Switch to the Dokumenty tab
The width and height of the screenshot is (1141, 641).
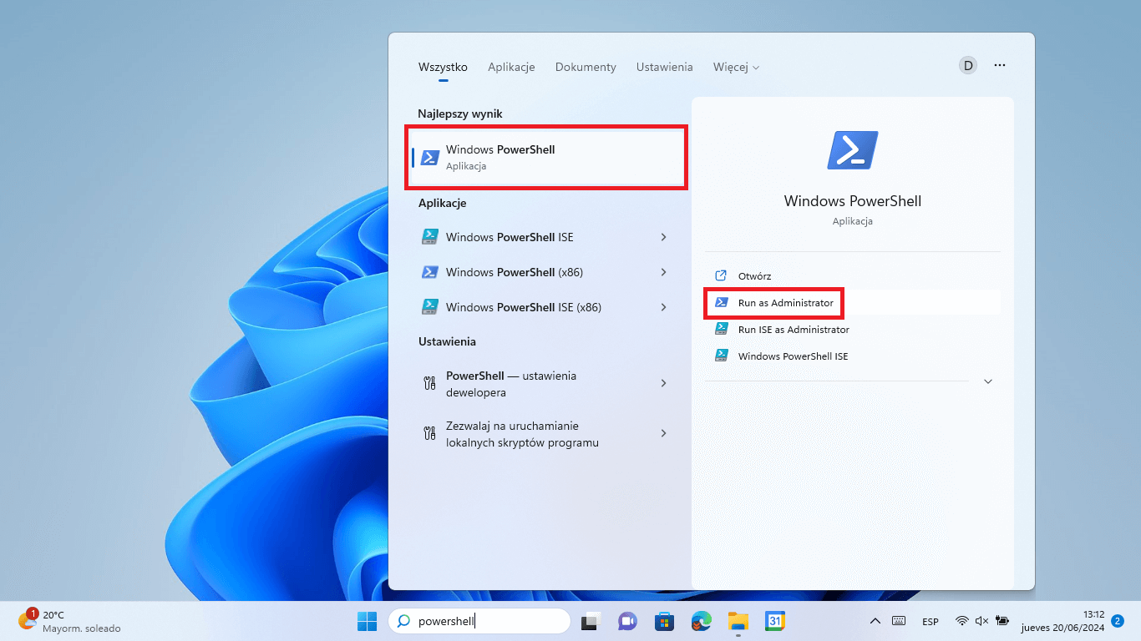[x=586, y=67]
